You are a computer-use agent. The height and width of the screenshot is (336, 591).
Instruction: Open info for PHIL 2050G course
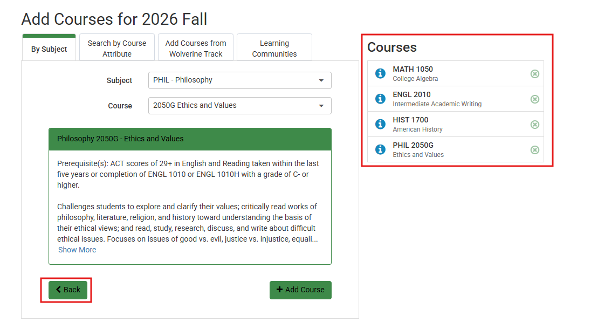point(380,149)
